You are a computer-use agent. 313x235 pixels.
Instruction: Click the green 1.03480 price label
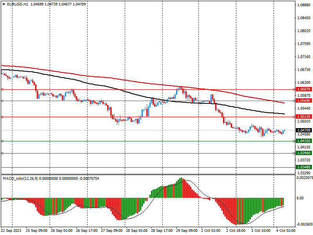[x=304, y=167]
